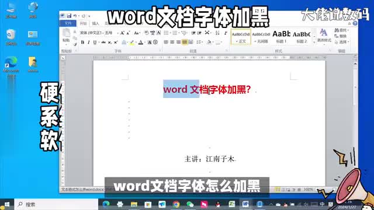
Task: Click the taskbar search box (搜索)
Action: click(x=56, y=204)
